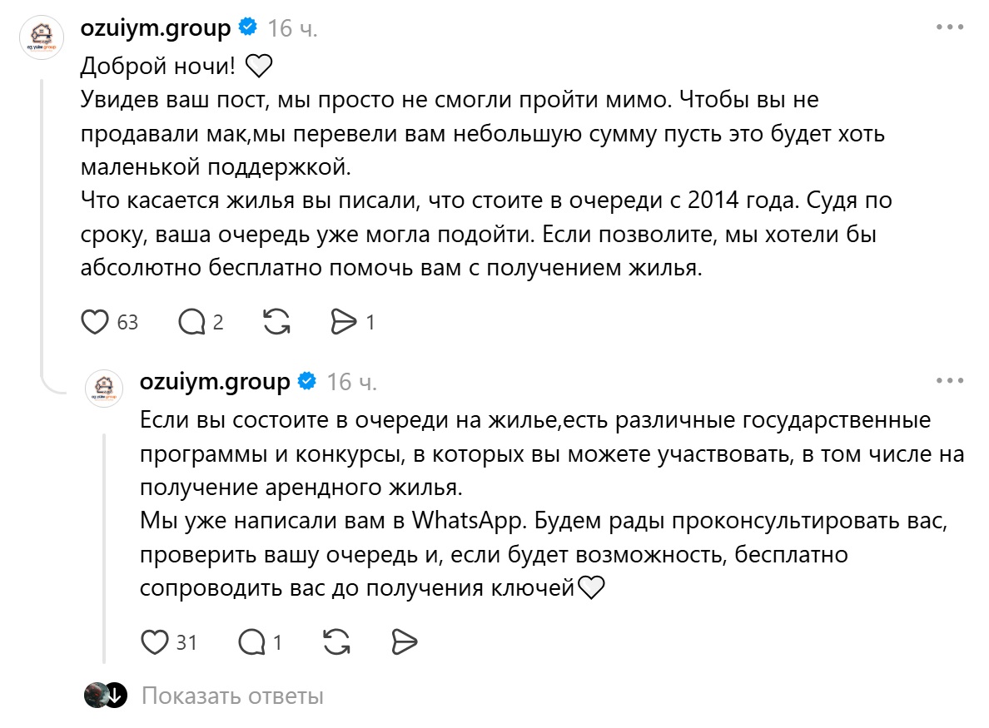Image resolution: width=989 pixels, height=728 pixels.
Task: Repost the reply about WhatsApp
Action: click(x=336, y=642)
